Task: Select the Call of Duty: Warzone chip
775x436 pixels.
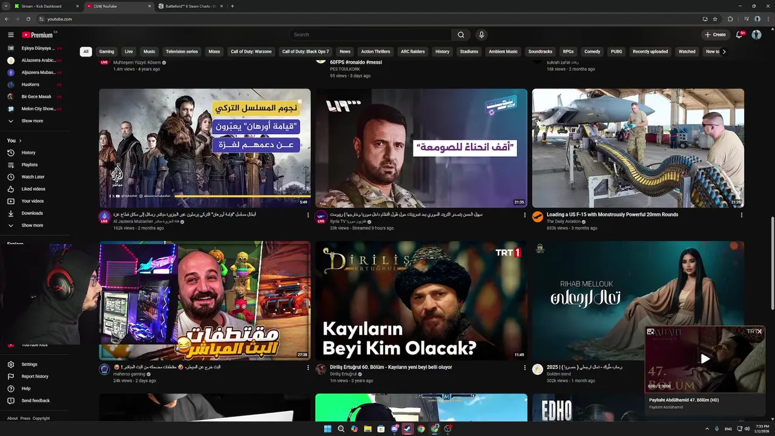Action: pyautogui.click(x=251, y=51)
